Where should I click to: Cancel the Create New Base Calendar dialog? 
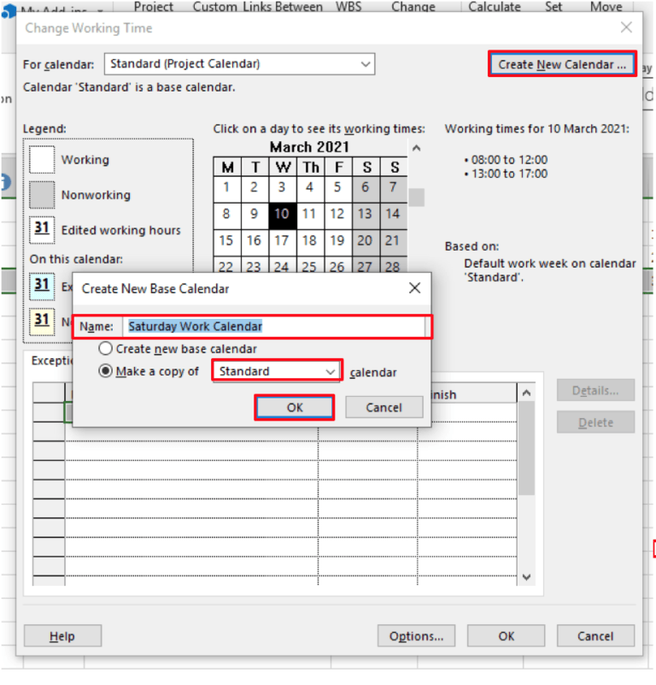(x=384, y=407)
